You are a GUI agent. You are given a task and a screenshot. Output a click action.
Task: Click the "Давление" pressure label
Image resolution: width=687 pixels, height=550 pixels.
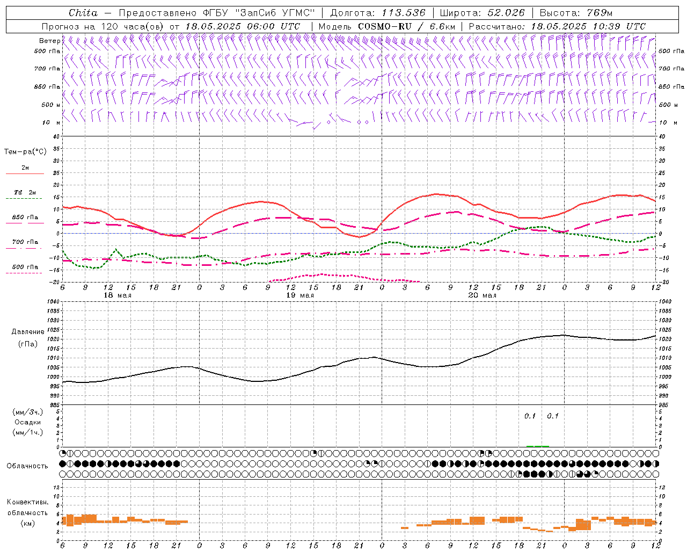point(28,332)
